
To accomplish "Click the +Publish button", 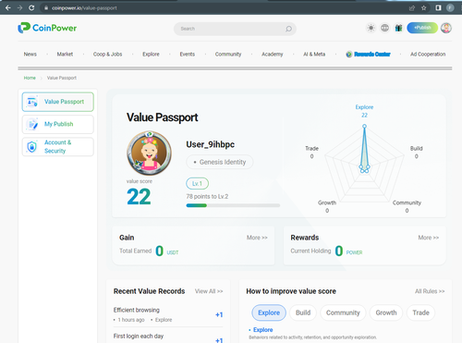I will [422, 28].
